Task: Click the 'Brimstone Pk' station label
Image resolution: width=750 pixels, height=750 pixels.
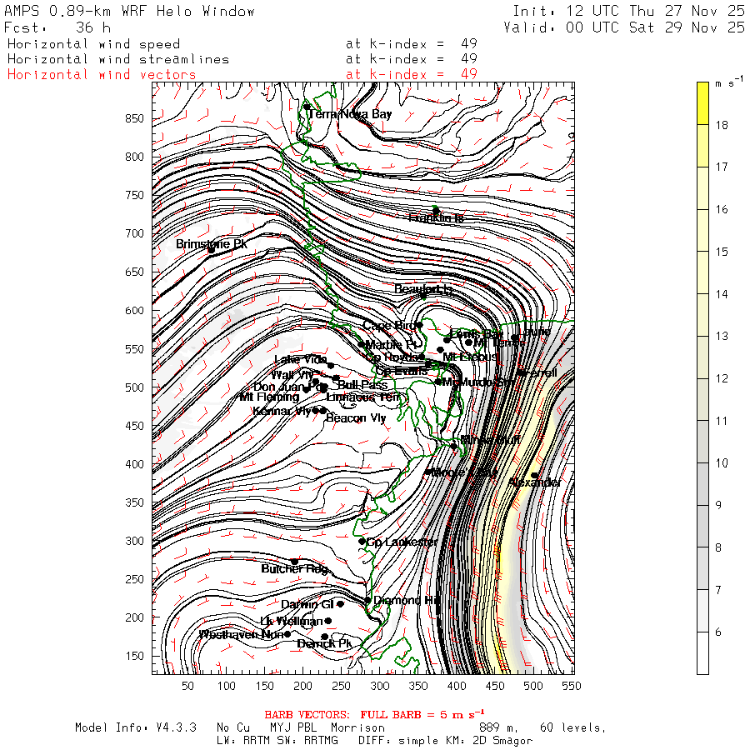Action: [x=212, y=244]
